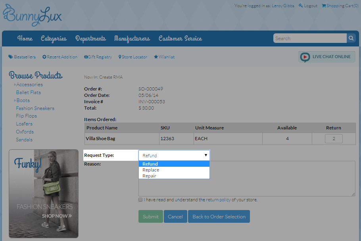The width and height of the screenshot is (361, 241).
Task: Open the Wishlist link
Action: (x=164, y=57)
